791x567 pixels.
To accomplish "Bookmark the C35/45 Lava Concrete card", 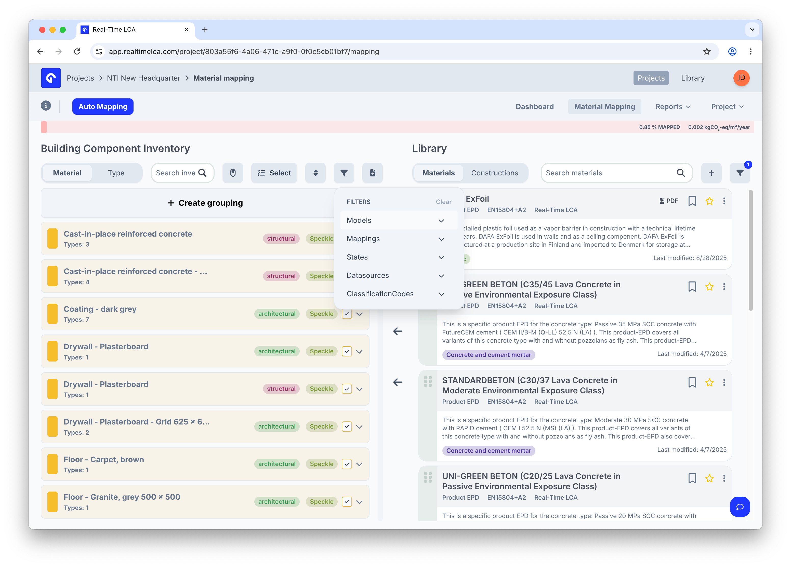I will (692, 287).
